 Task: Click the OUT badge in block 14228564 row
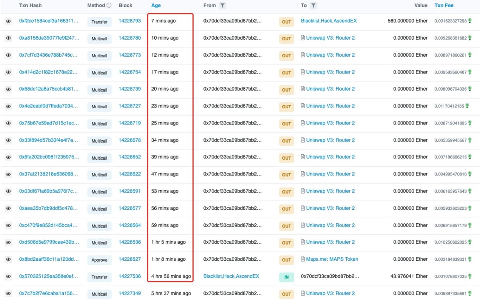pos(286,226)
